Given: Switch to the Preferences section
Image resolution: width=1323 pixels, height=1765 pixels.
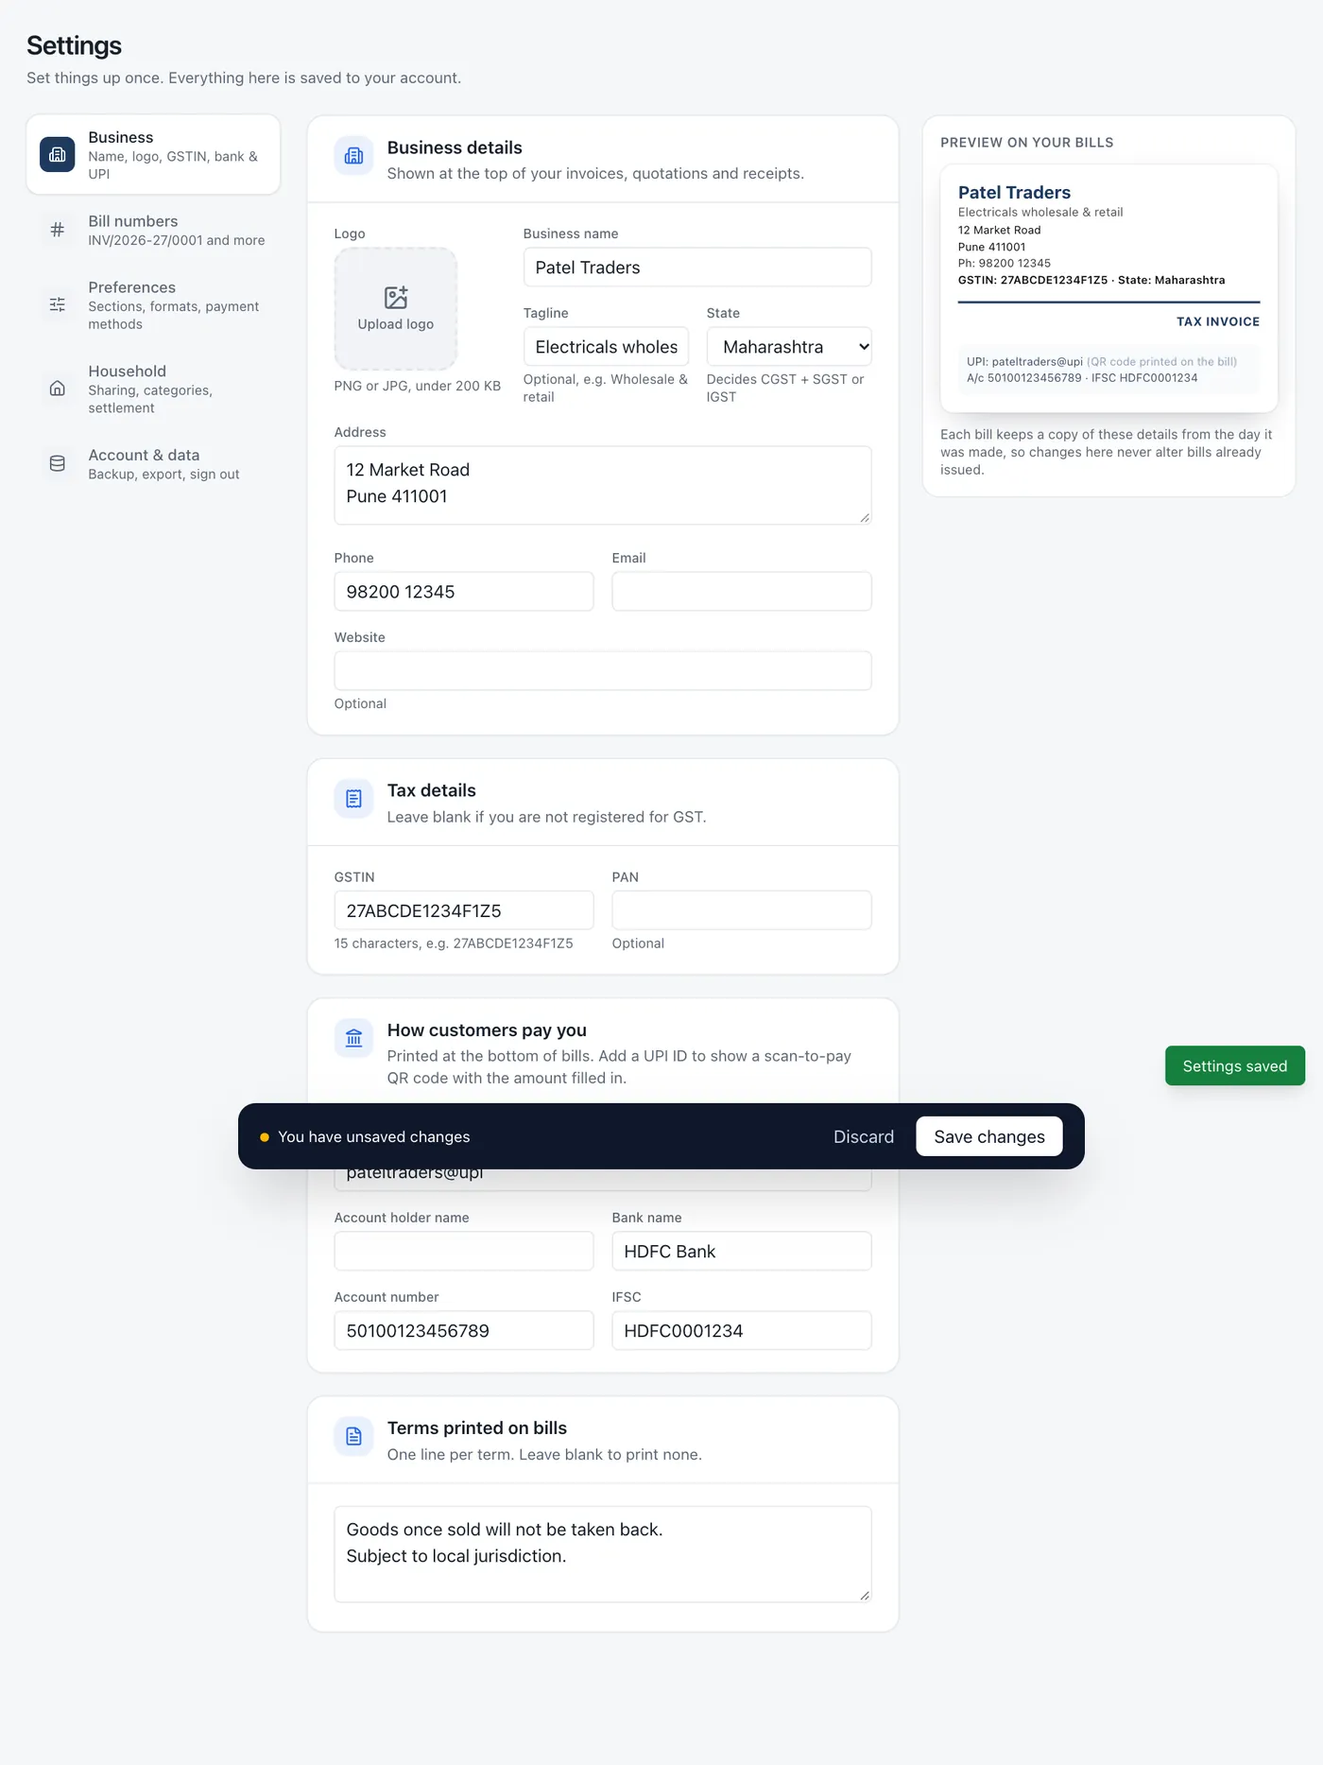Looking at the screenshot, I should click(x=153, y=304).
